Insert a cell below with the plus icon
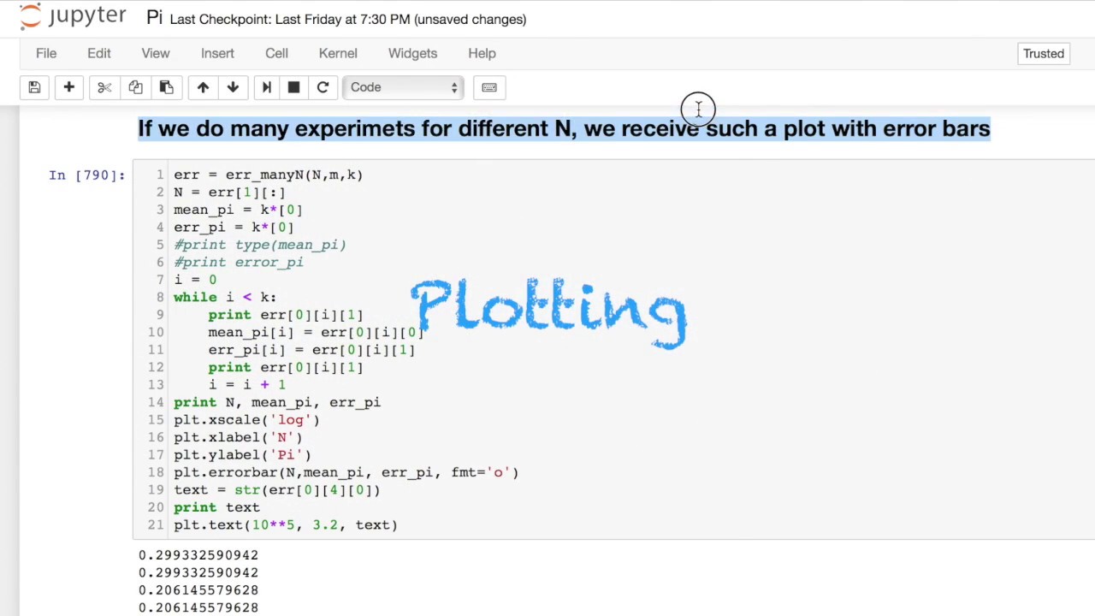 pos(69,87)
